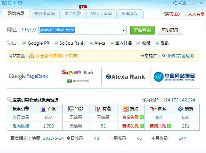Close the 站长工具 window
Image resolution: width=206 pixels, height=153 pixels.
(x=201, y=3)
